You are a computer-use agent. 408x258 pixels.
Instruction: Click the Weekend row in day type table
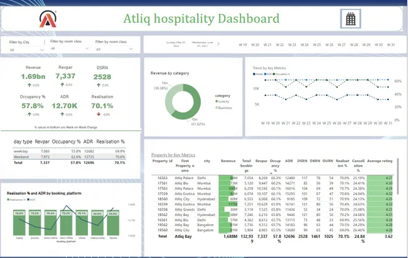point(69,157)
